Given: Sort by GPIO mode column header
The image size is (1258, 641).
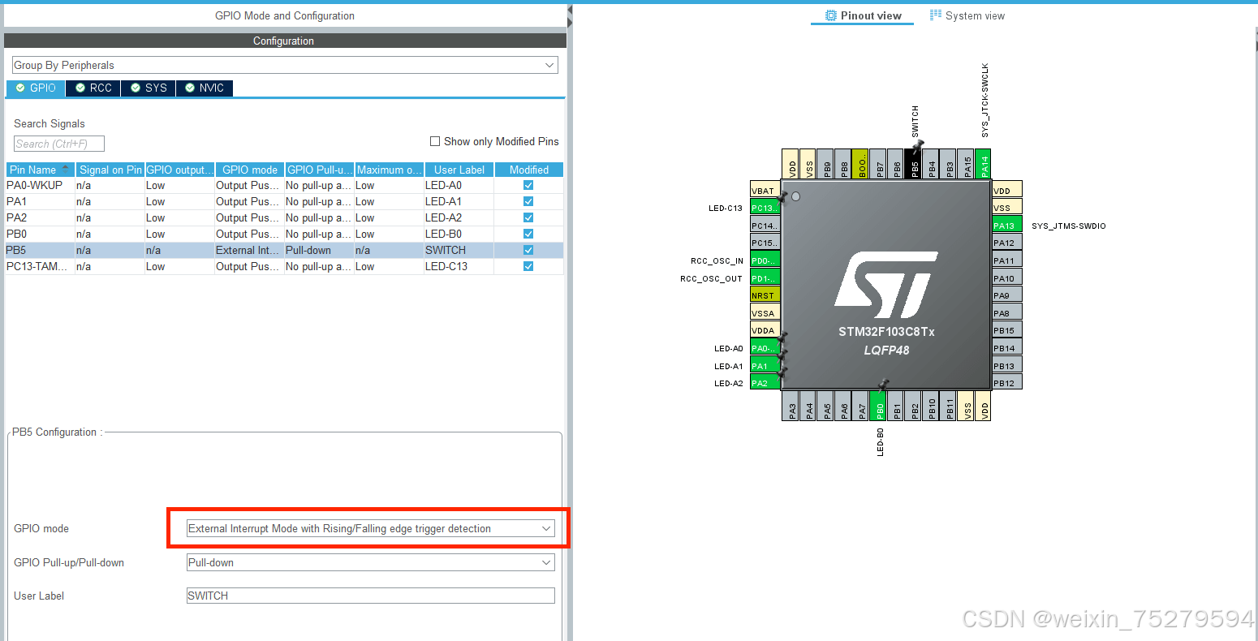Looking at the screenshot, I should click(249, 170).
